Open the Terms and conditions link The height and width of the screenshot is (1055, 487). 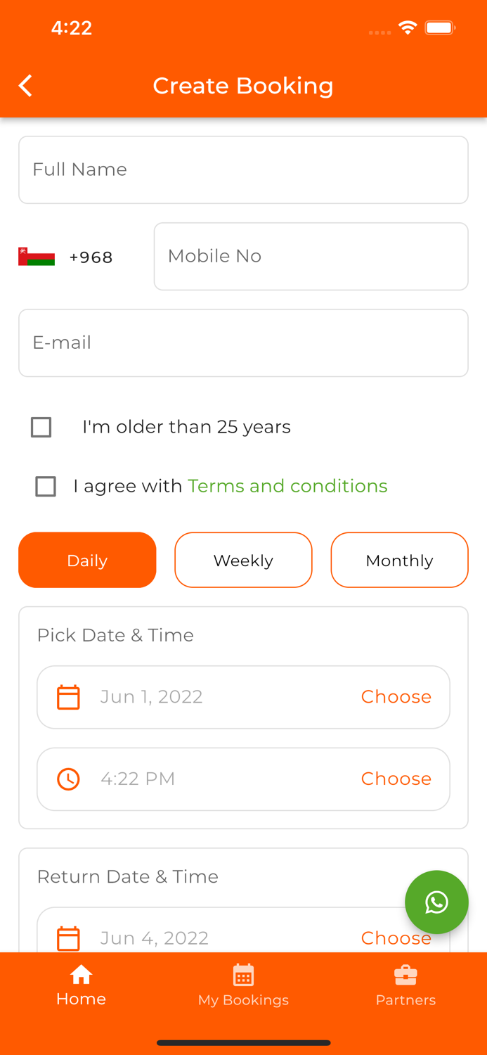tap(287, 486)
